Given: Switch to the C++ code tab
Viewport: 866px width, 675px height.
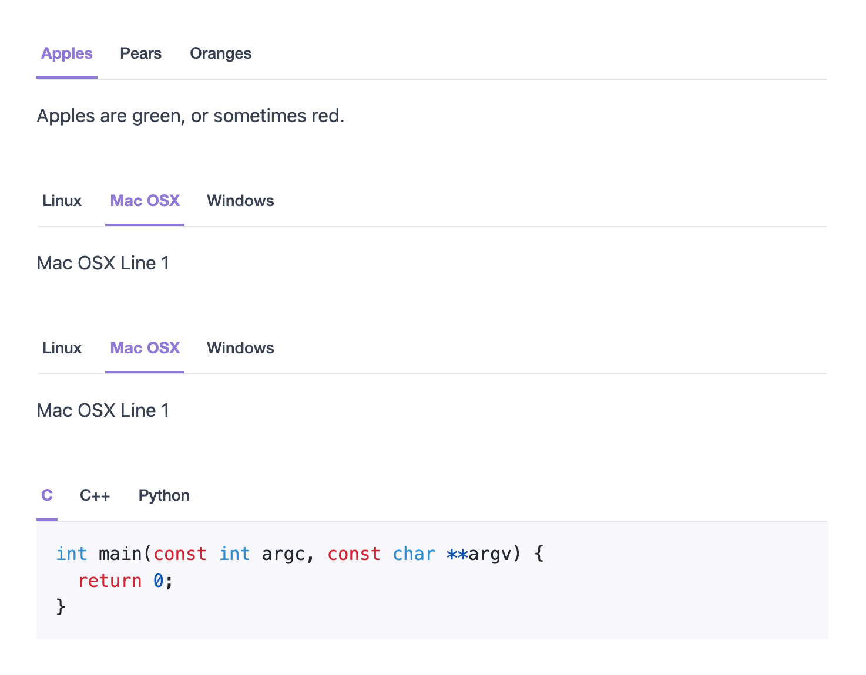Looking at the screenshot, I should 95,495.
